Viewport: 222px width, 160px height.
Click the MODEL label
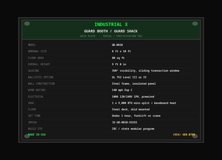(x=32, y=45)
